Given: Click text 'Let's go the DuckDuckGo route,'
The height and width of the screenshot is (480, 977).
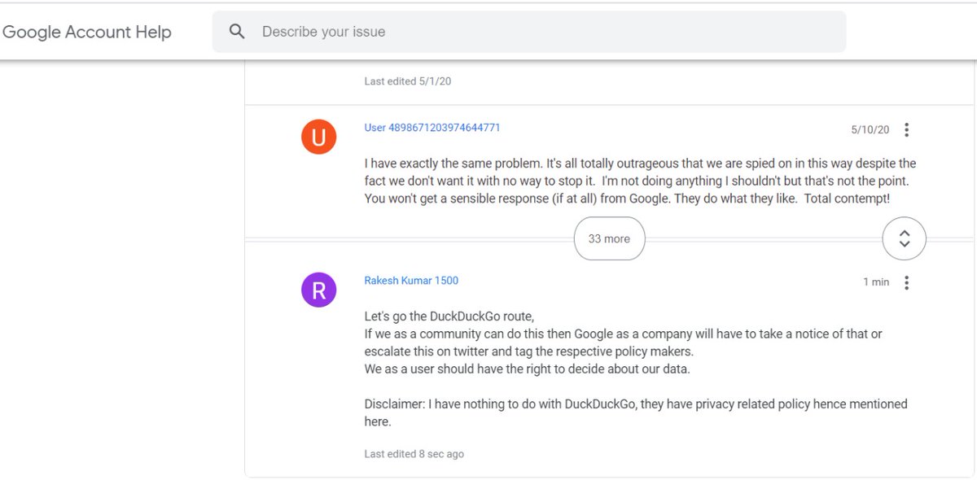Looking at the screenshot, I should click(449, 316).
